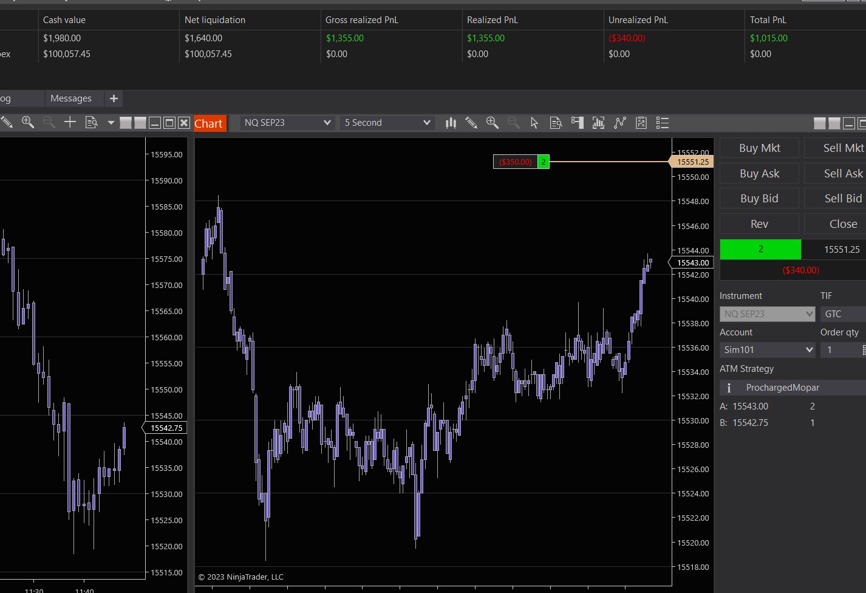Open the Indicators dialog icon
866x593 pixels.
pos(598,123)
